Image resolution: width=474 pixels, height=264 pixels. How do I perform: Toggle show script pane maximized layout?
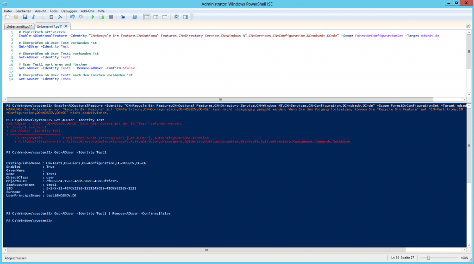[164, 17]
